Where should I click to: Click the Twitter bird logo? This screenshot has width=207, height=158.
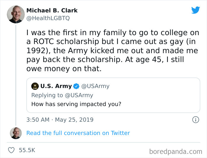coord(195,10)
